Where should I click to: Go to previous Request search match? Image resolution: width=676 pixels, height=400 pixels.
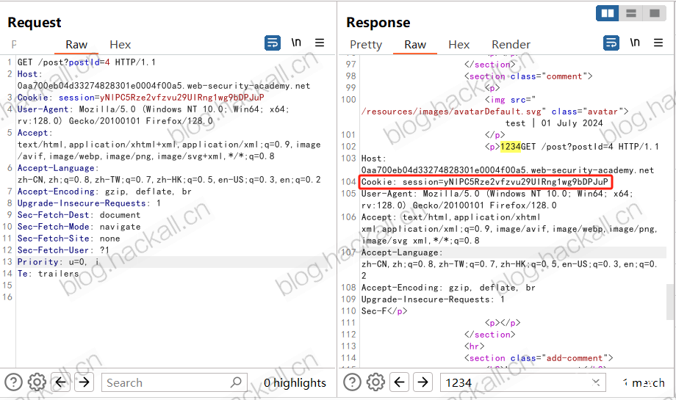tap(61, 382)
